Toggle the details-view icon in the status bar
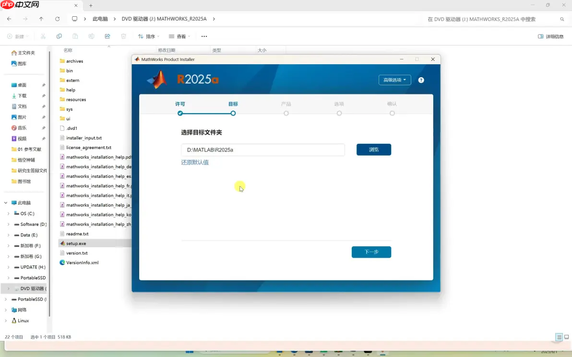 (558, 337)
